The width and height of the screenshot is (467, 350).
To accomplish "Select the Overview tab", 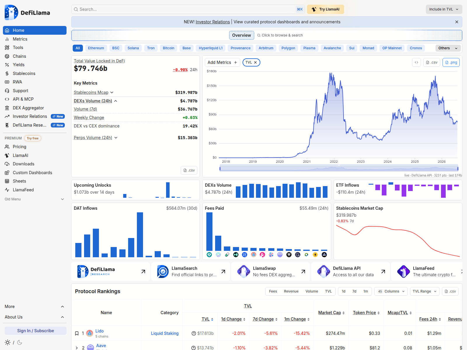I will tap(241, 35).
